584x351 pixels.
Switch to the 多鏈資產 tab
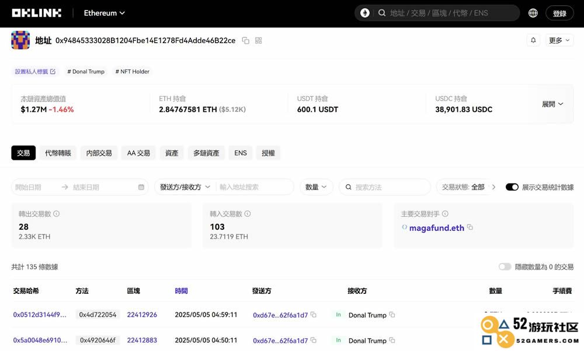206,153
